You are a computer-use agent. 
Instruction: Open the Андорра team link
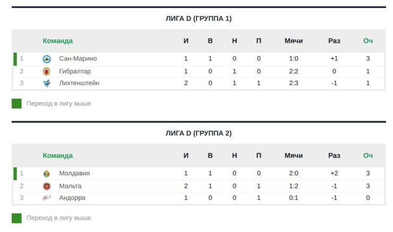pyautogui.click(x=72, y=198)
